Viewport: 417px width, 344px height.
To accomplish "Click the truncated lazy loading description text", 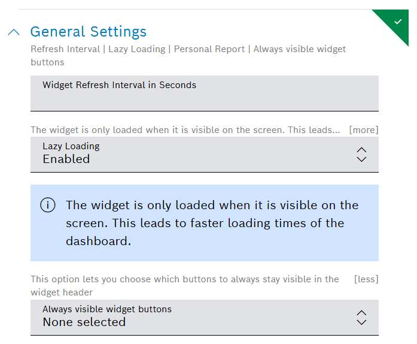I will 185,130.
